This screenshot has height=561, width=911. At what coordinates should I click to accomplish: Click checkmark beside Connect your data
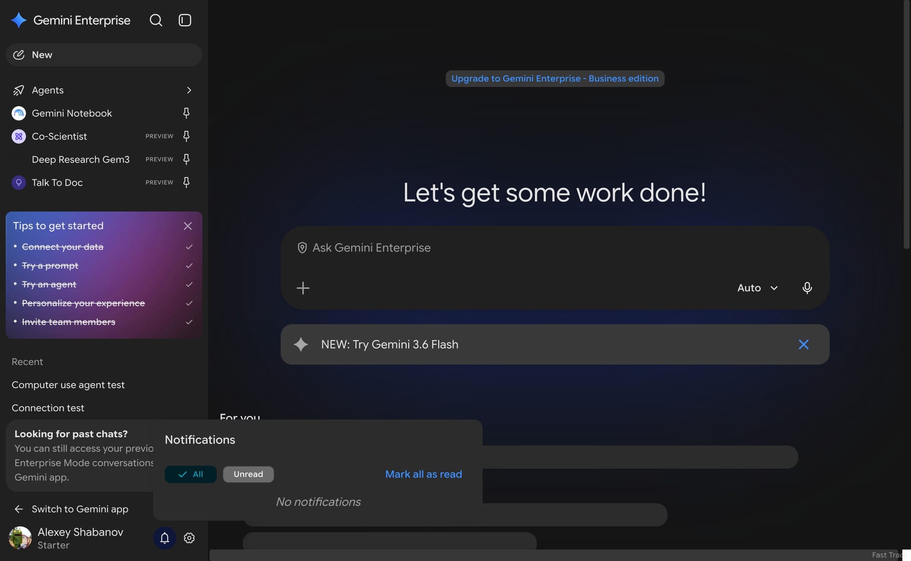(x=189, y=247)
